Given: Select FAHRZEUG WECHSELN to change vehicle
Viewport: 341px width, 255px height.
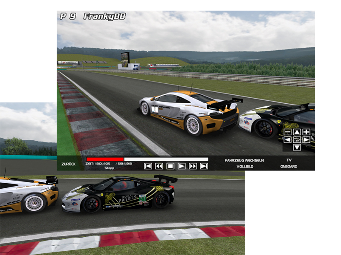Looking at the screenshot, I should tap(244, 160).
